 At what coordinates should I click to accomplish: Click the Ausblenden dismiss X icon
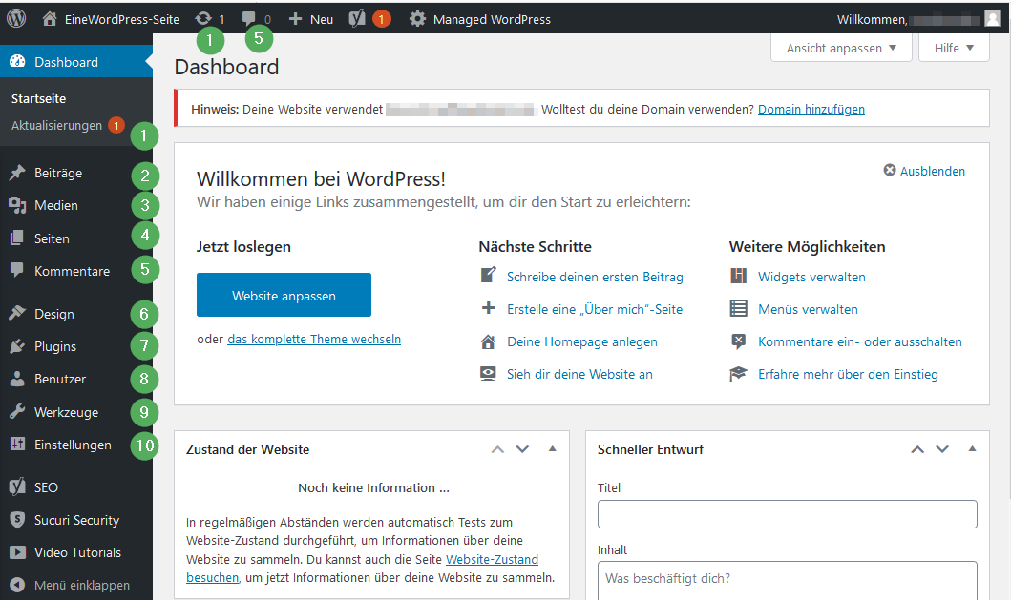[x=890, y=170]
